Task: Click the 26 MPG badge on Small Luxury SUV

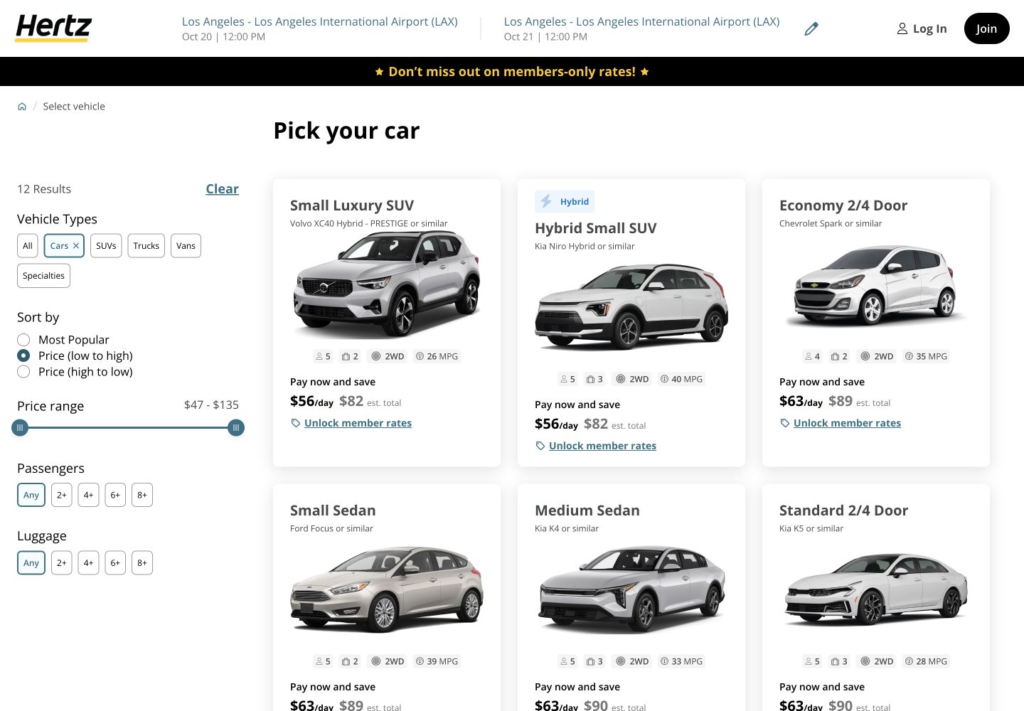Action: point(437,356)
